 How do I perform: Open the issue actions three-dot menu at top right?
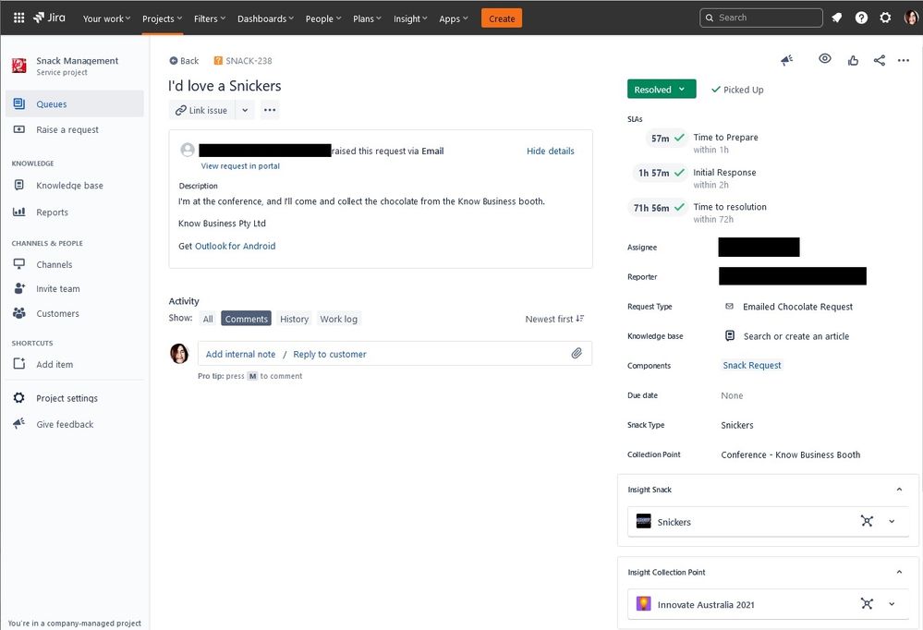pyautogui.click(x=904, y=60)
